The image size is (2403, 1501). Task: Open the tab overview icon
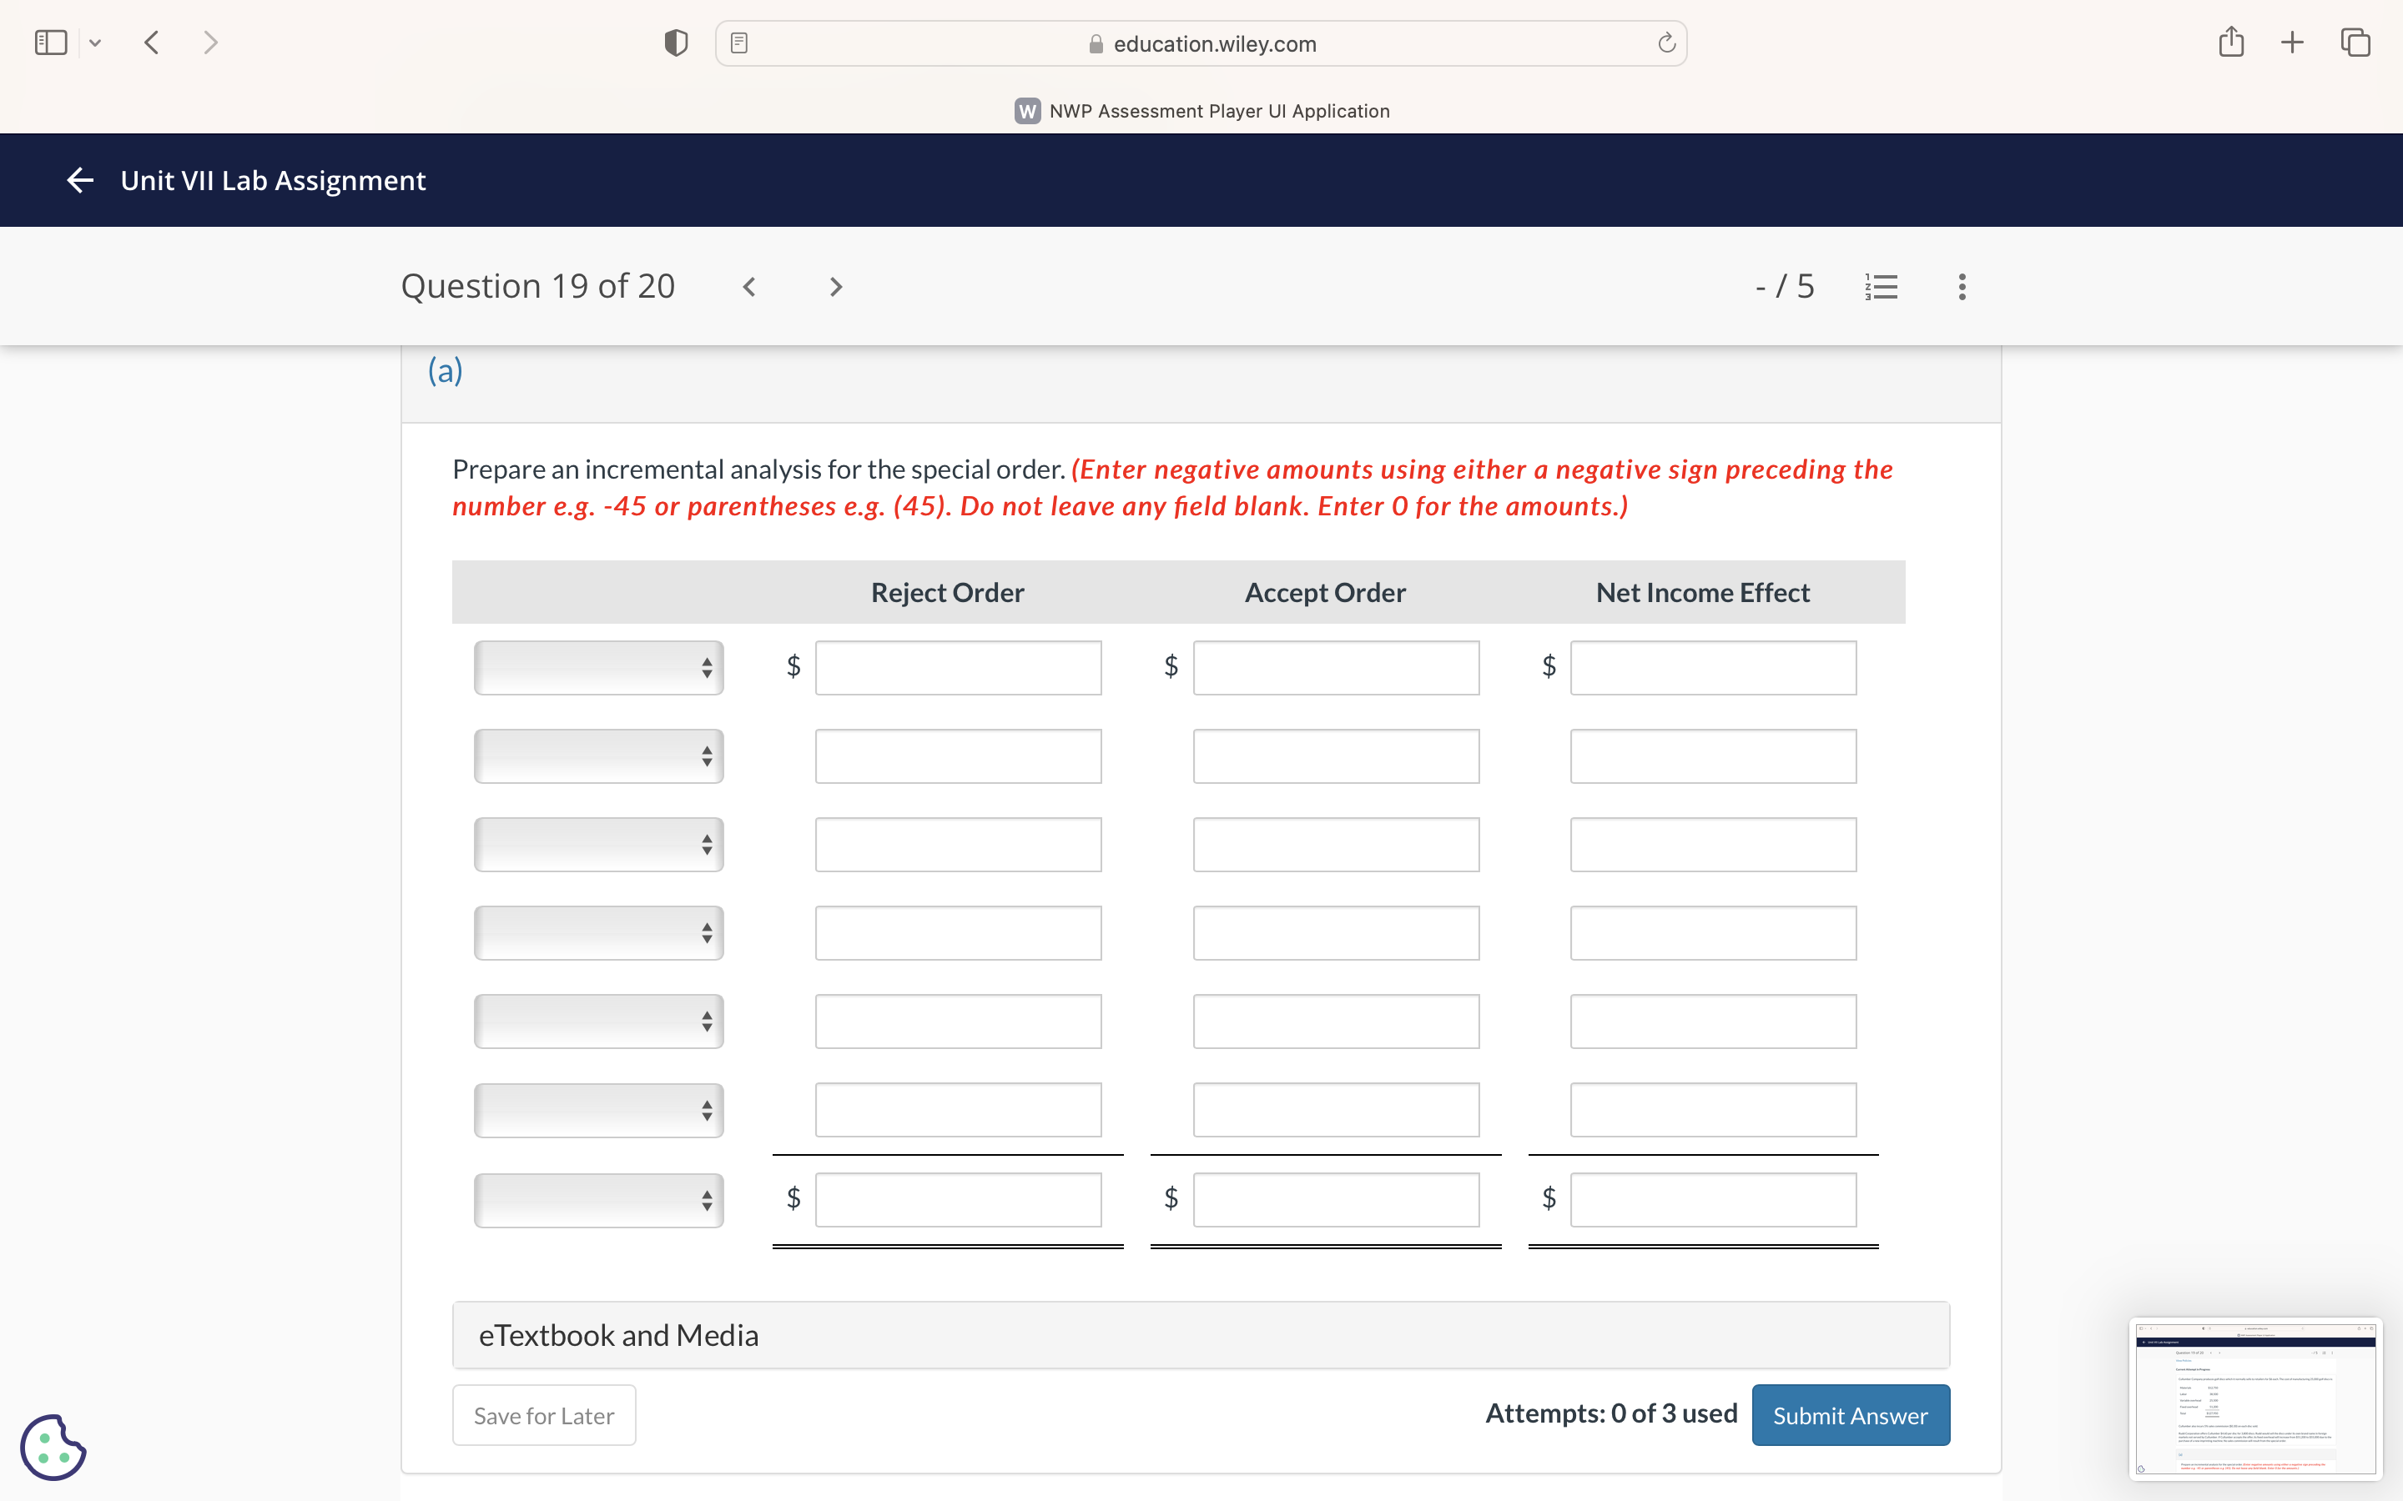point(2355,43)
